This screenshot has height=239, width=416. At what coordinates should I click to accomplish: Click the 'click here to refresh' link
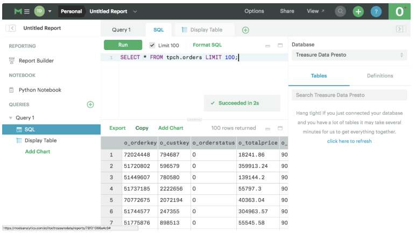[x=349, y=141]
